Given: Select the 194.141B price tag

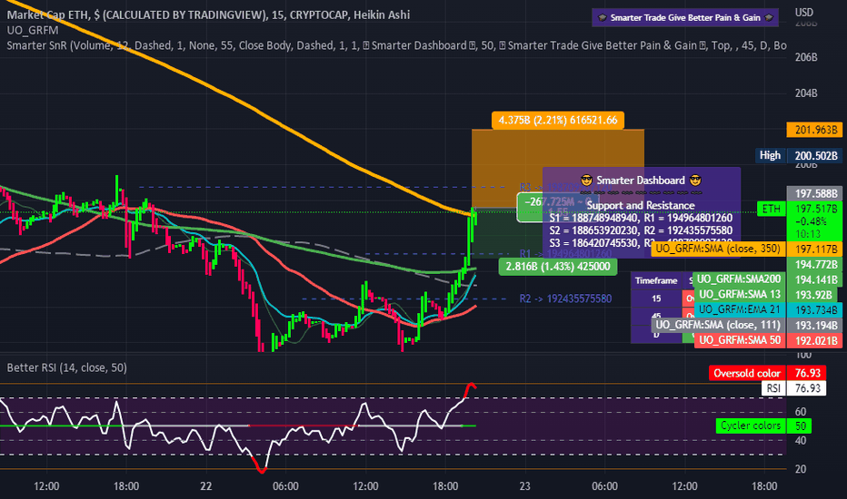Looking at the screenshot, I should [814, 279].
